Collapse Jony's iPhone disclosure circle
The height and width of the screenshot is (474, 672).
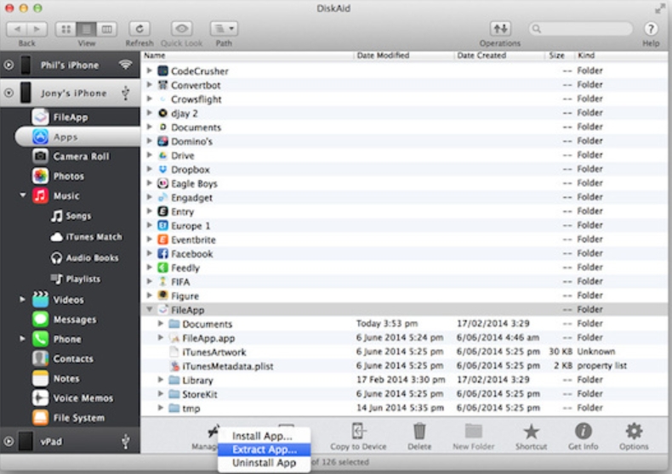point(9,93)
